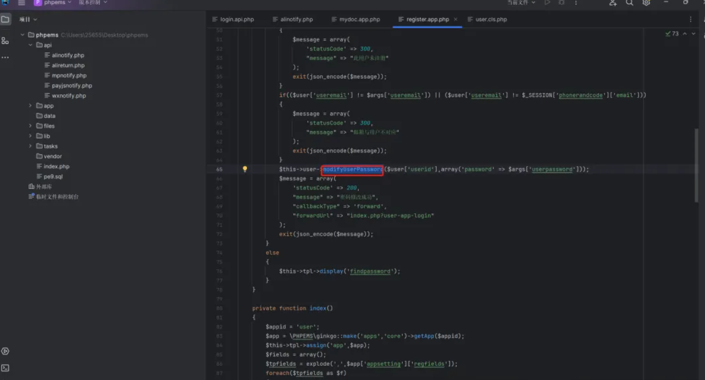Expand the app folder
The width and height of the screenshot is (705, 380).
(x=30, y=106)
